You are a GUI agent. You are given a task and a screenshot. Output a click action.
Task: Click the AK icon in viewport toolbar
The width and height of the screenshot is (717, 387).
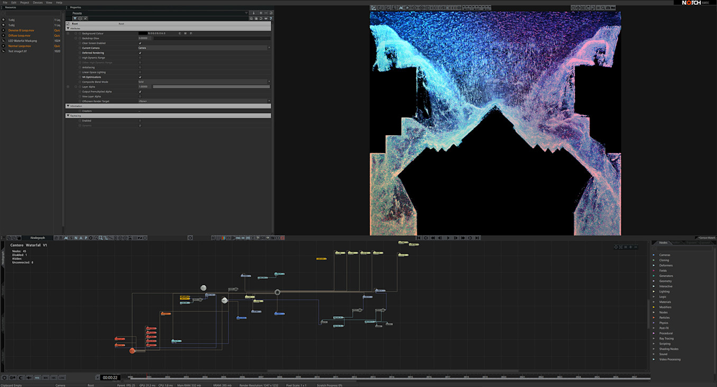pyautogui.click(x=401, y=8)
